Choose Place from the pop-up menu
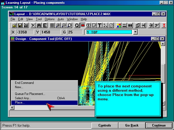The image size is (174, 130). (x=20, y=103)
